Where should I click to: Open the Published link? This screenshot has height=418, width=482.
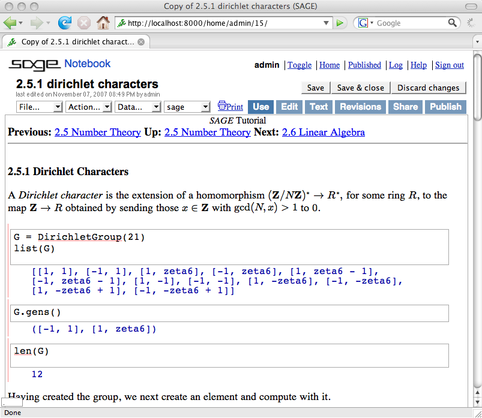(364, 65)
